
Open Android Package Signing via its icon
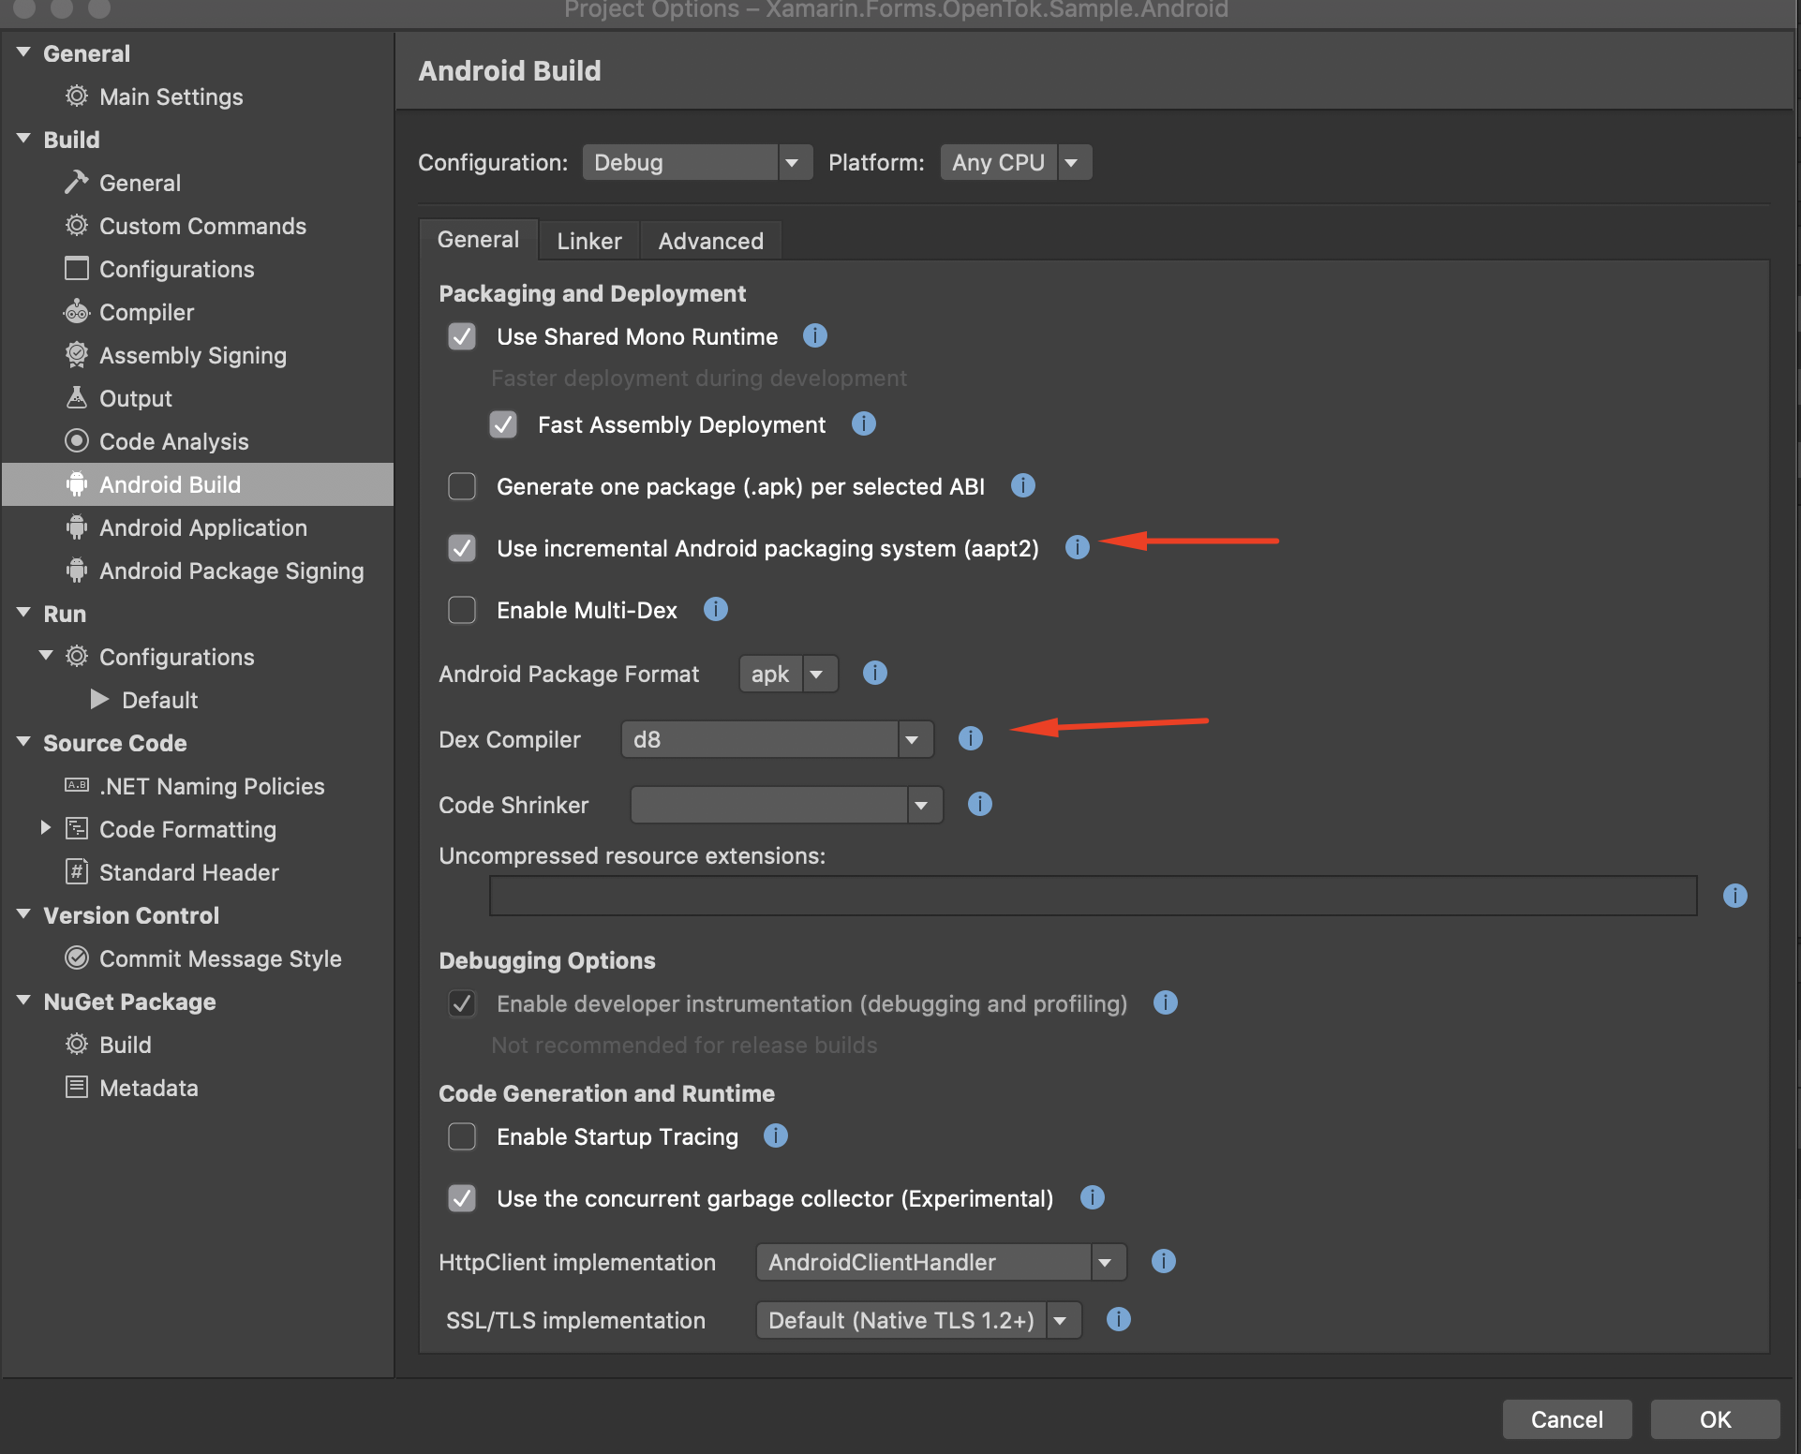[77, 571]
